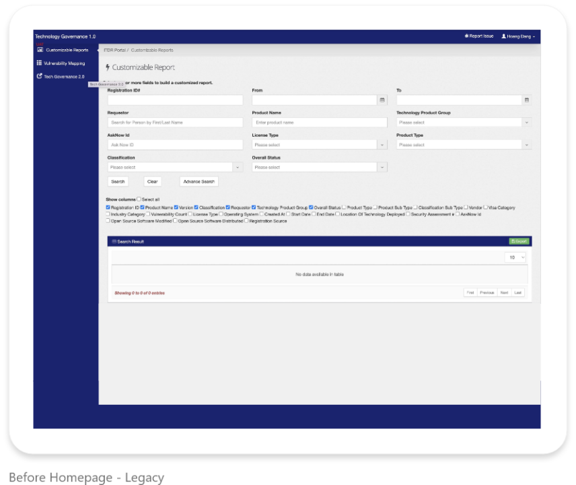The image size is (576, 485).
Task: Uncheck the Registration ID column checkbox
Action: pos(108,207)
